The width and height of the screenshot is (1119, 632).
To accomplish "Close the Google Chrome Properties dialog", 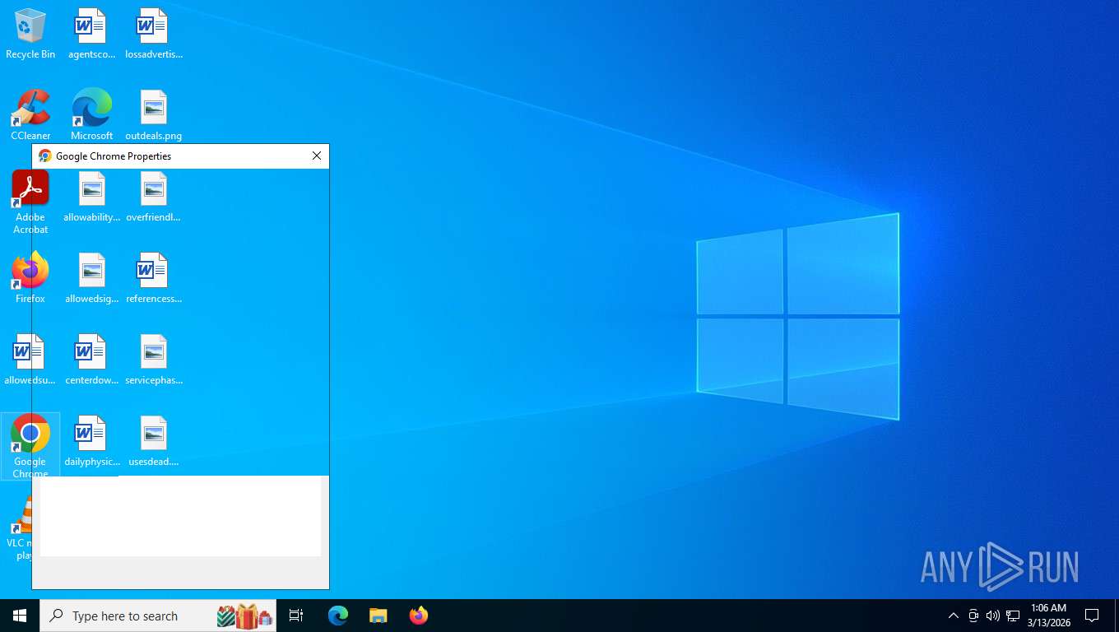I will click(x=317, y=156).
